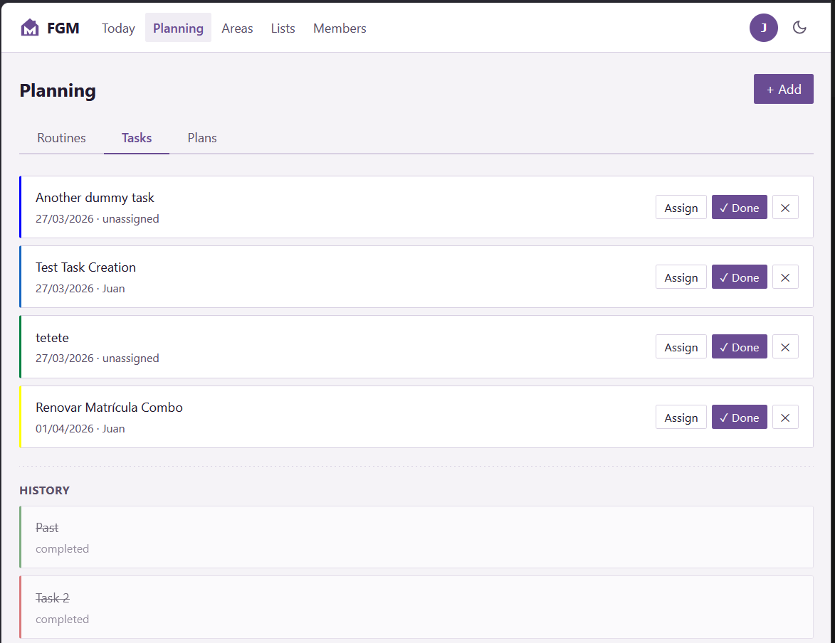The image size is (835, 643).
Task: Click the + Add button
Action: coord(783,89)
